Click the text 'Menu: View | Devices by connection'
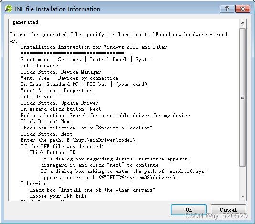 [69, 78]
